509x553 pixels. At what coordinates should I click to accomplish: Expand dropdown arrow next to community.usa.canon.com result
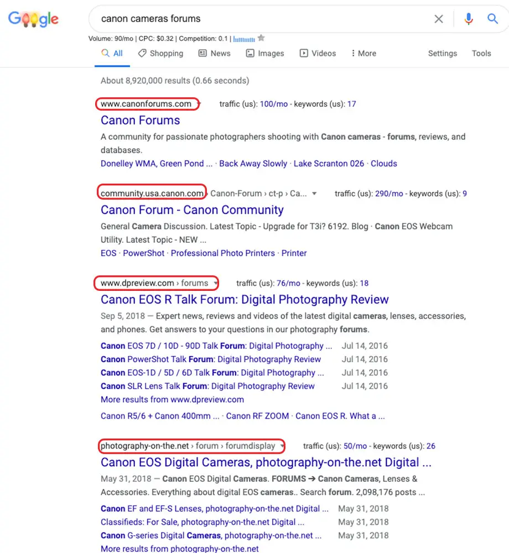point(314,194)
